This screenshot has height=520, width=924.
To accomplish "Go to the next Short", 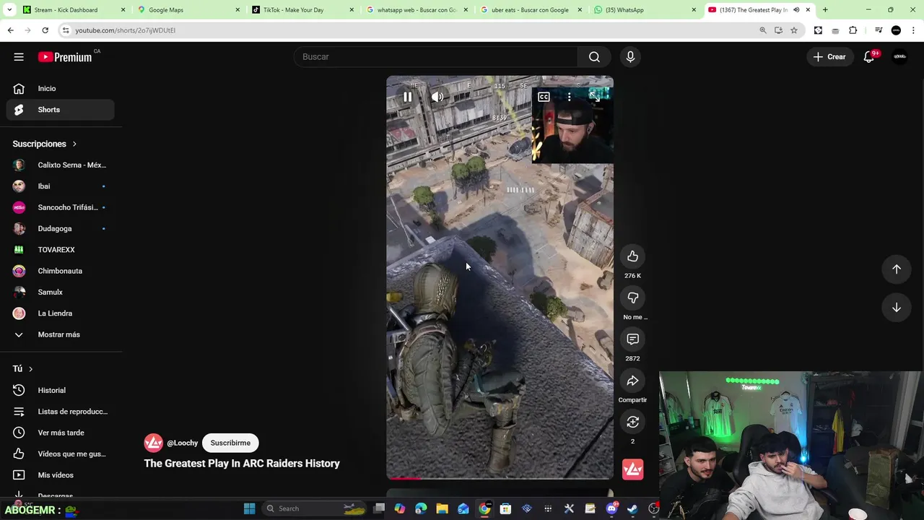I will coord(897,308).
